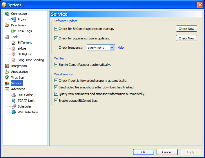205x158 pixels.
Task: Open the Directories settings page
Action: click(x=19, y=25)
